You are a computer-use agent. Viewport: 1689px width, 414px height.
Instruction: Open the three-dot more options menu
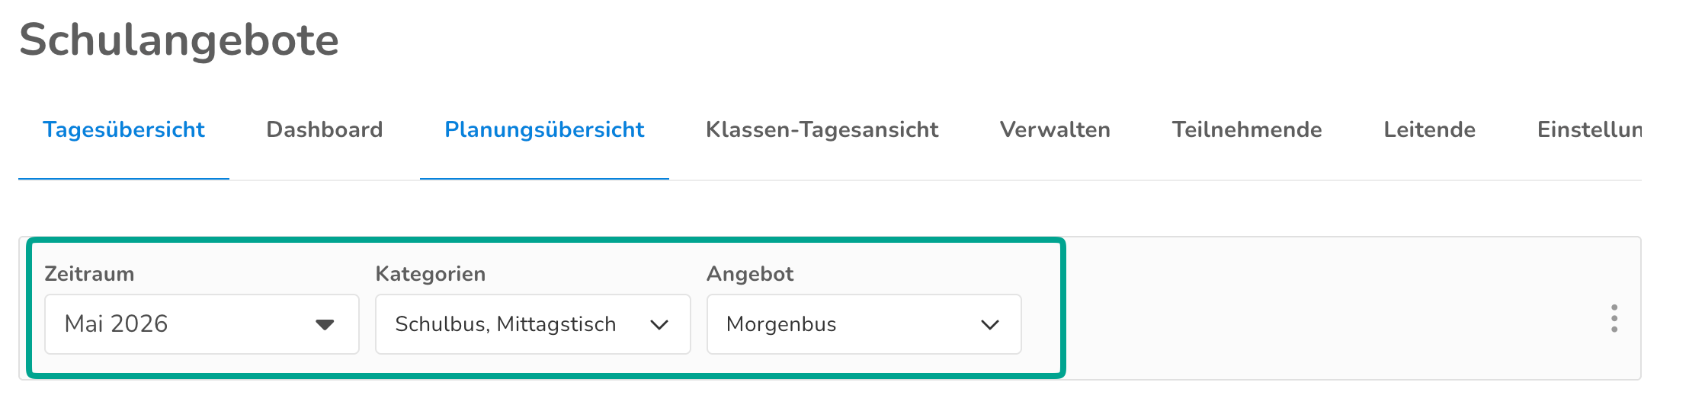click(x=1614, y=318)
